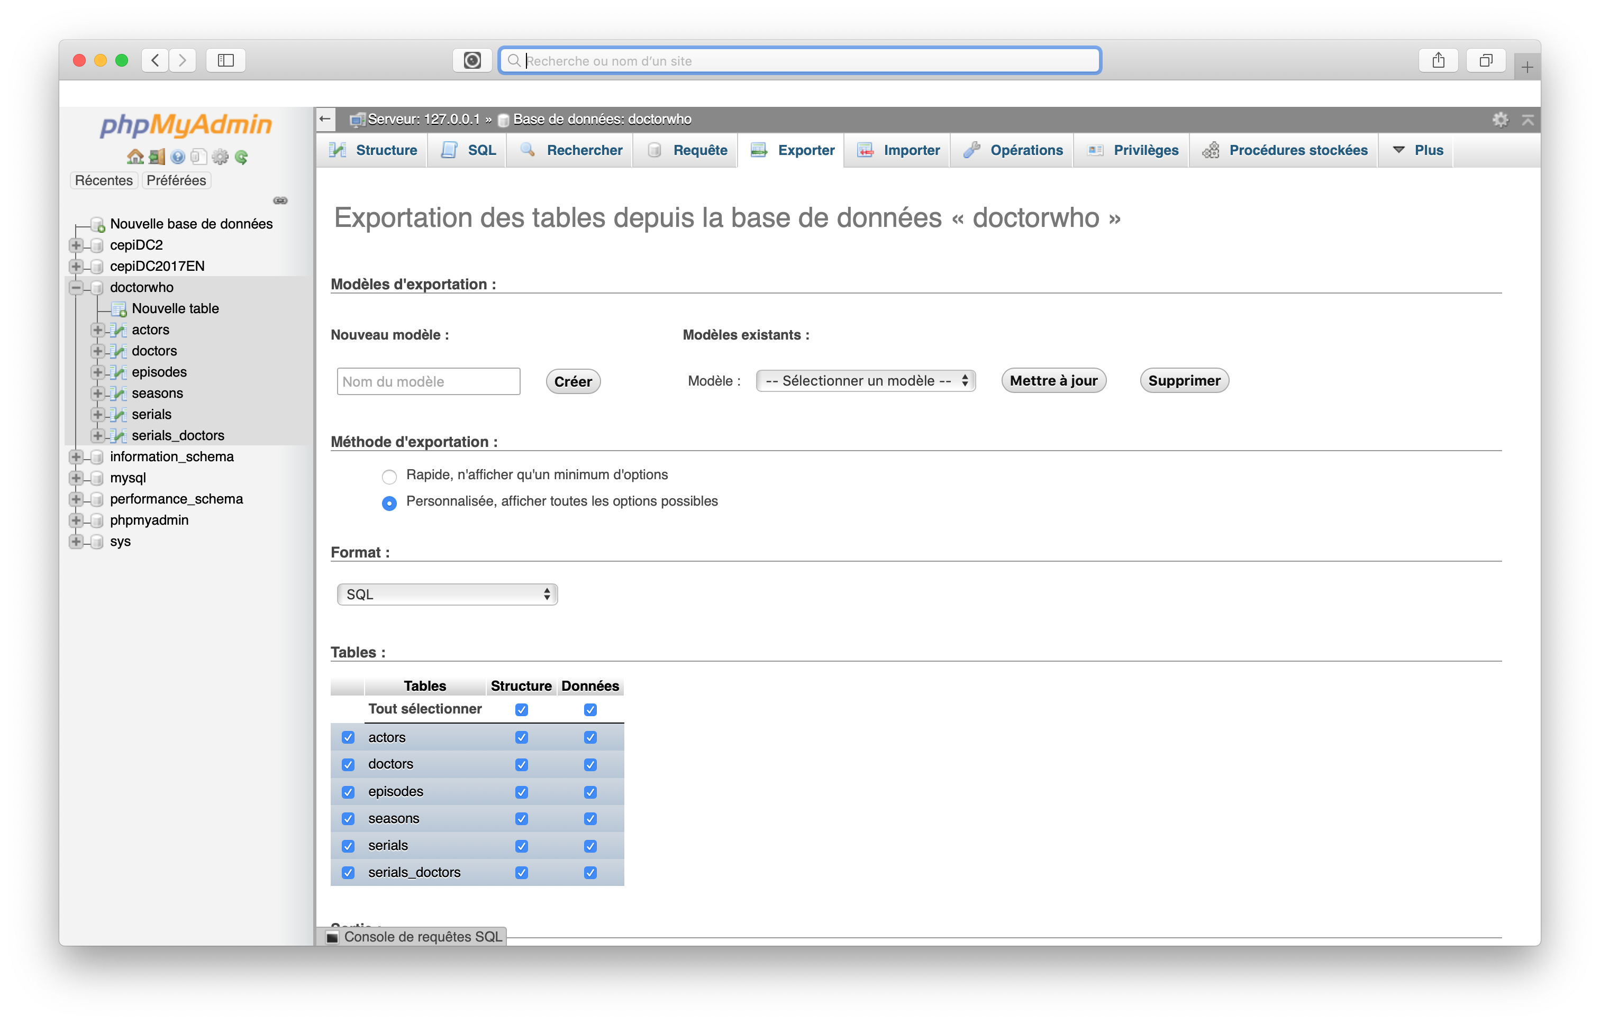Viewport: 1600px width, 1024px height.
Task: Uncheck the actors table row checkbox
Action: tap(348, 737)
